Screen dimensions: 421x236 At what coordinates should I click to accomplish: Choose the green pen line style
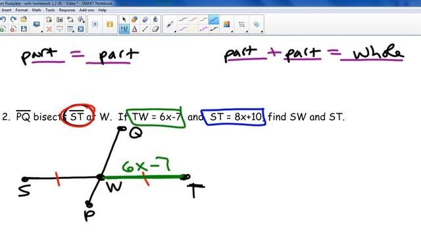pos(203,20)
